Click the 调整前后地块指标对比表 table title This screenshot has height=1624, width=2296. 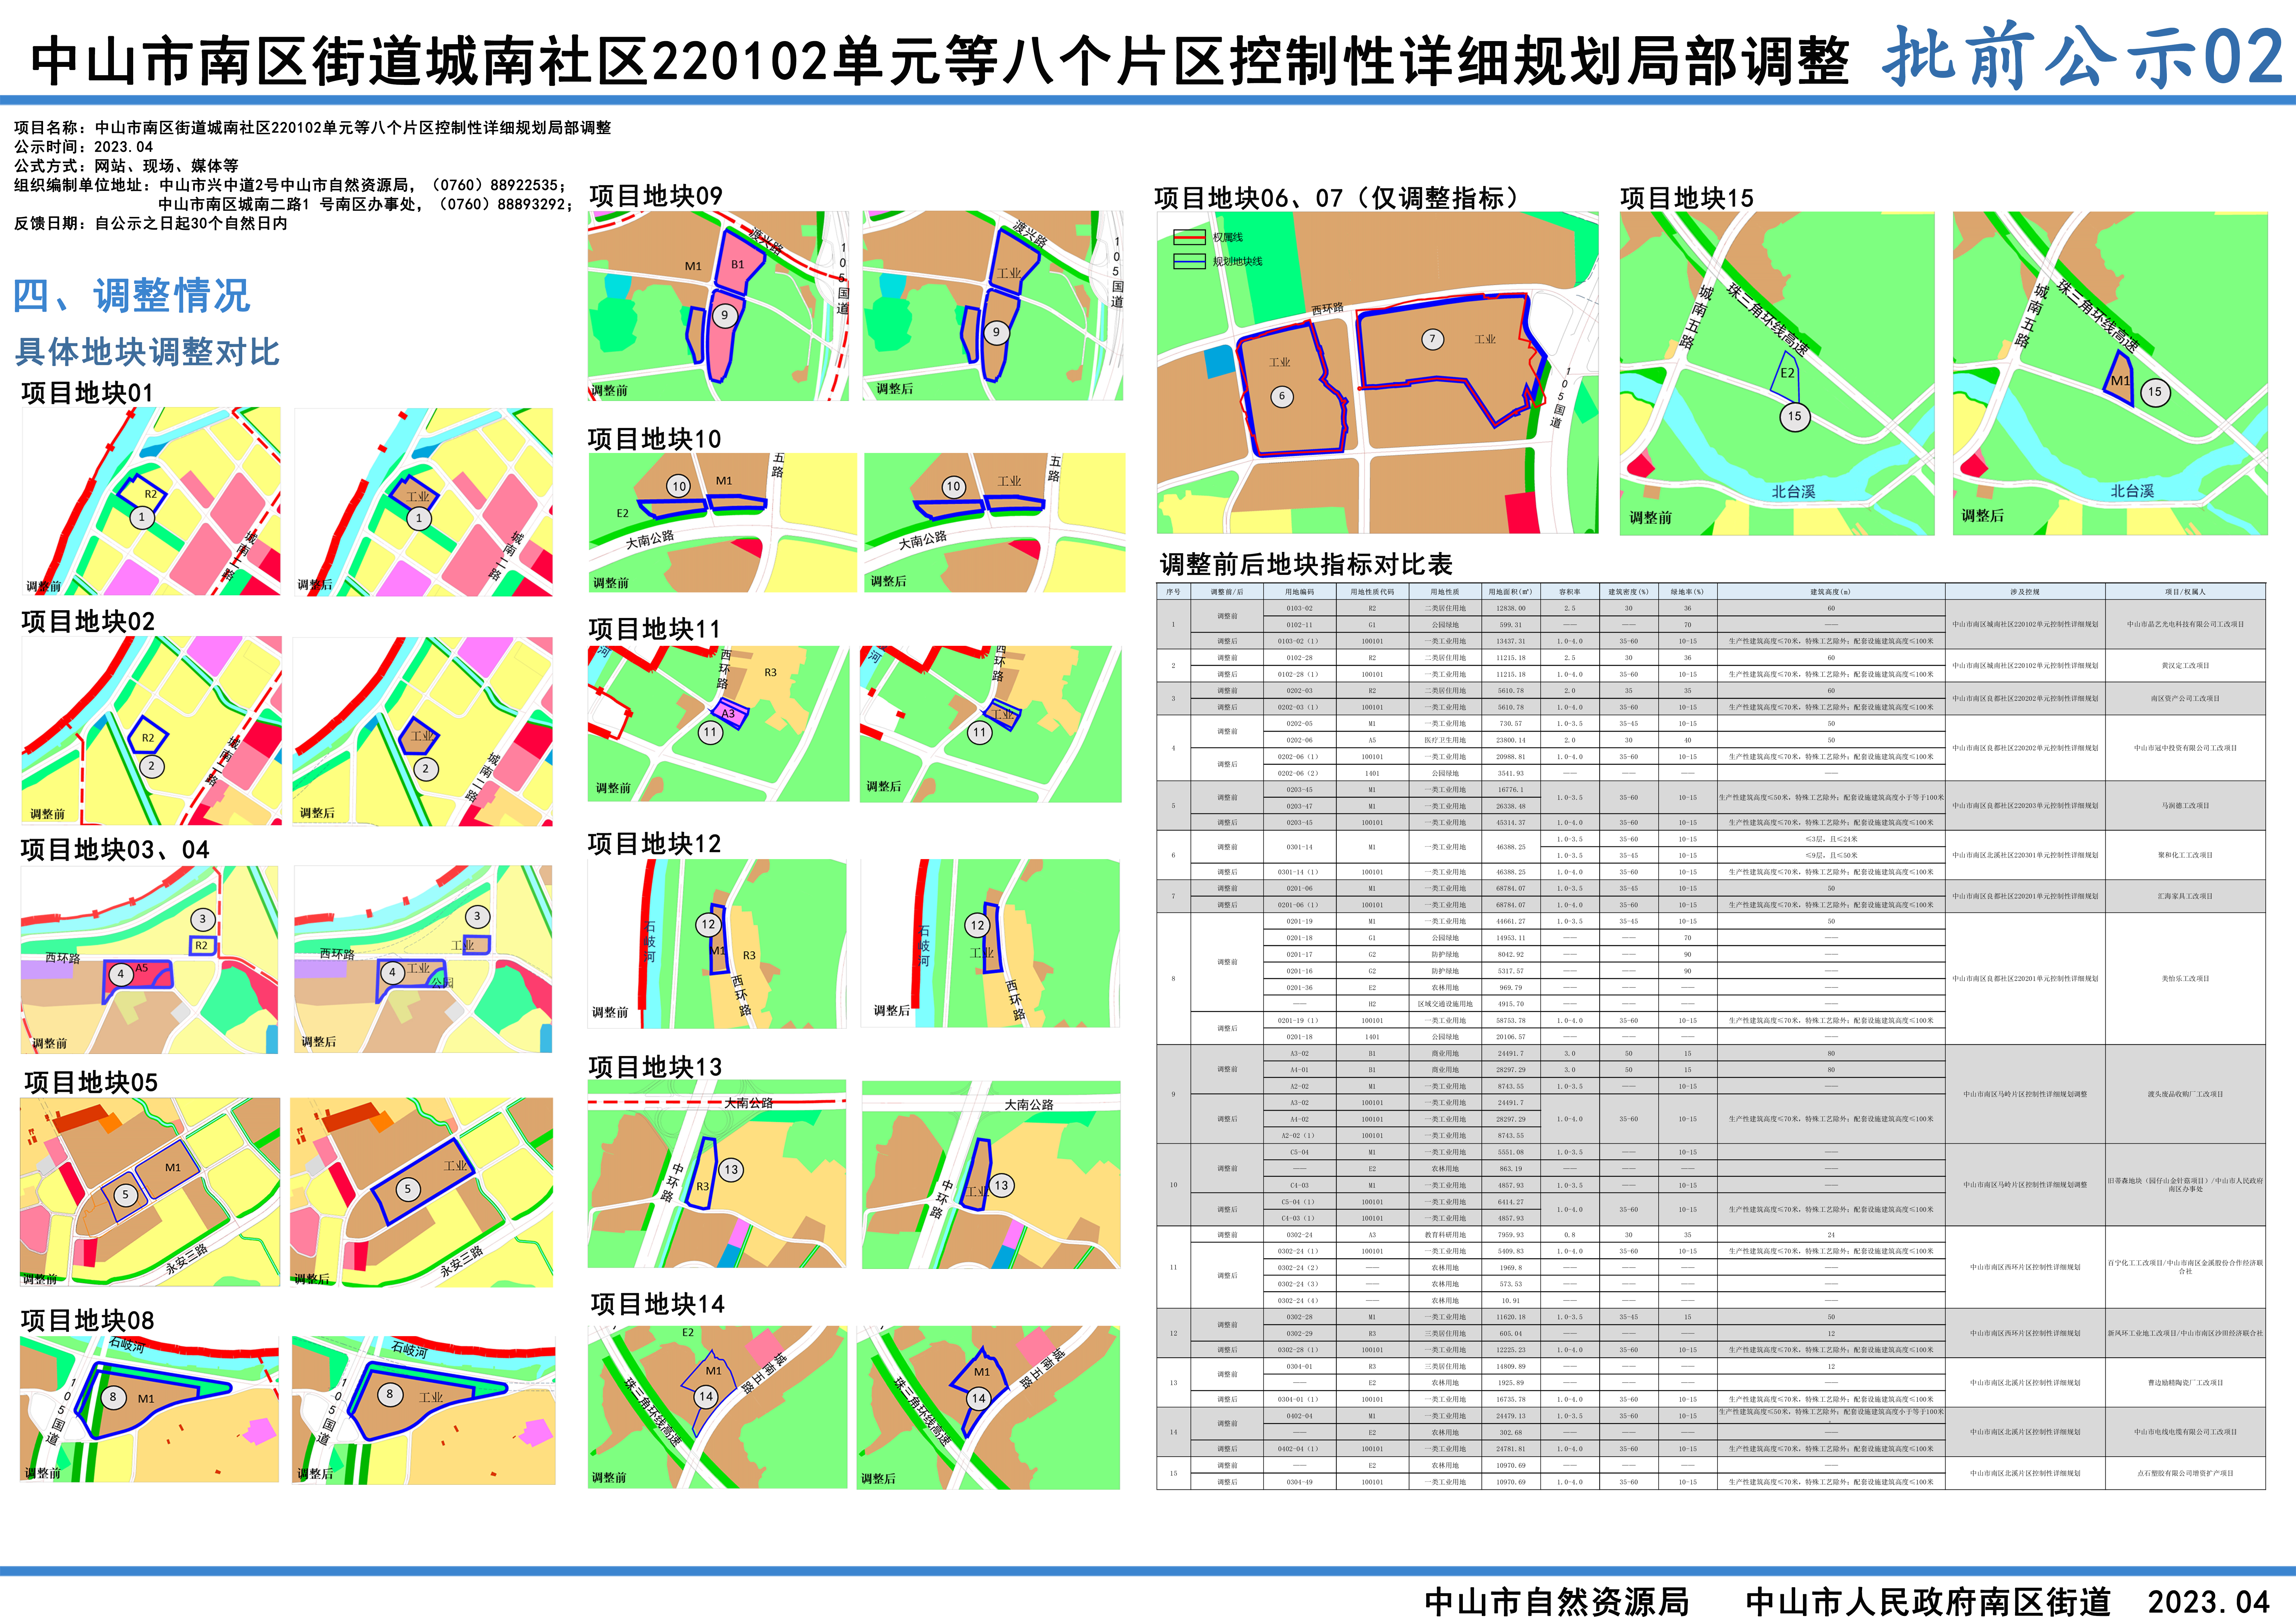coord(1306,564)
